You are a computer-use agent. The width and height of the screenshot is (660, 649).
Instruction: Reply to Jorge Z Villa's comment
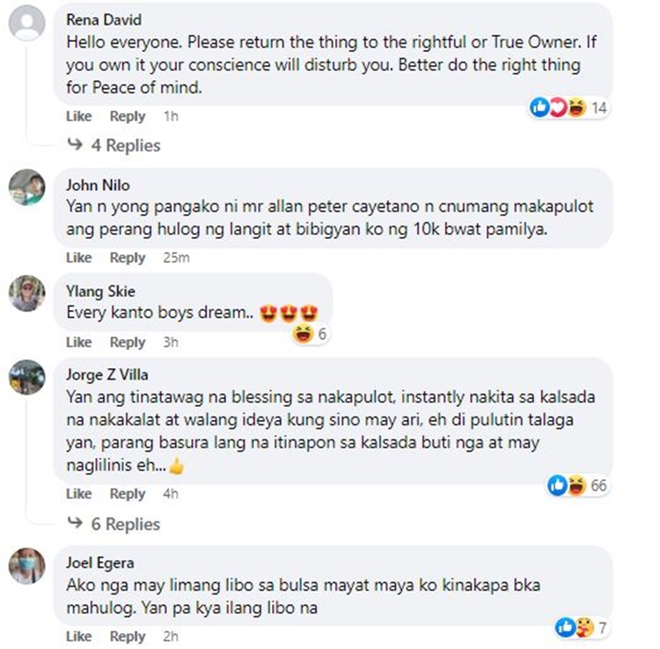point(128,493)
